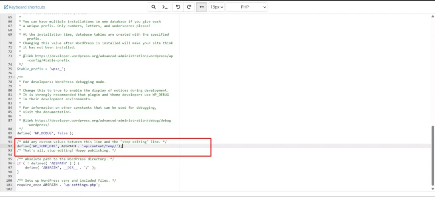This screenshot has height=197, width=435.
Task: Click the "You can have multiple installations" line
Action: point(90,21)
